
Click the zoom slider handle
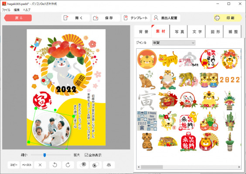(45, 155)
